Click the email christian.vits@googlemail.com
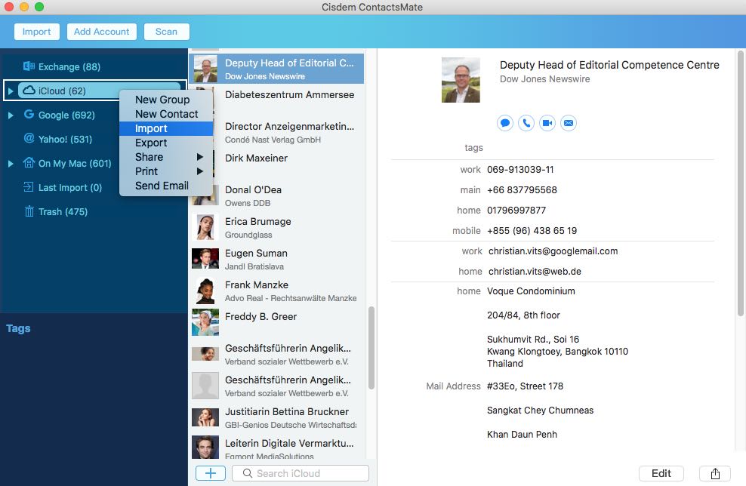 tap(553, 251)
